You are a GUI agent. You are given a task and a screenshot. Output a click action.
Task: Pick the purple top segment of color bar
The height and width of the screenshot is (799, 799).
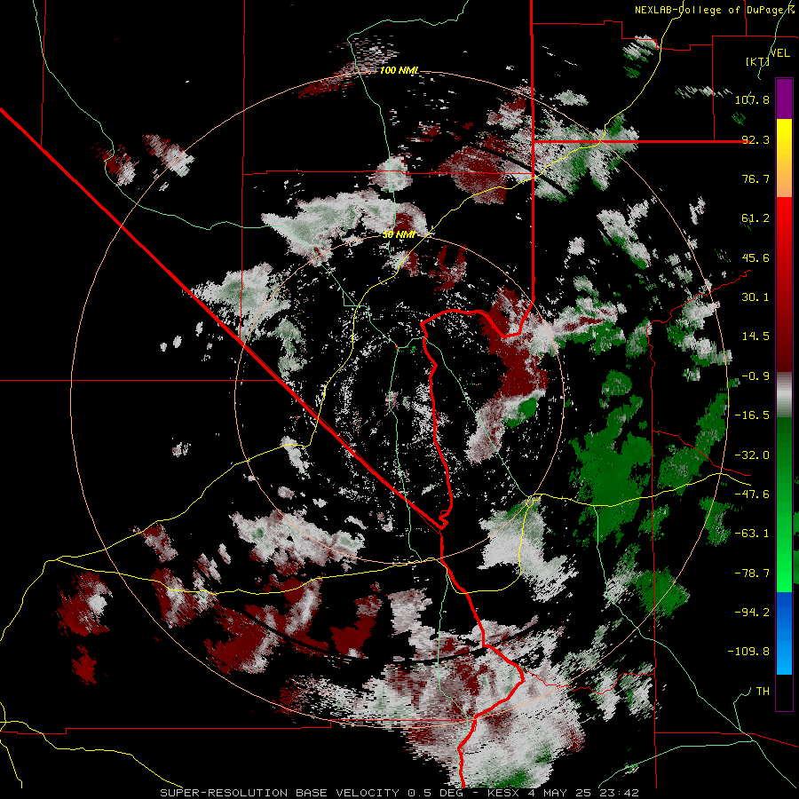(x=784, y=99)
